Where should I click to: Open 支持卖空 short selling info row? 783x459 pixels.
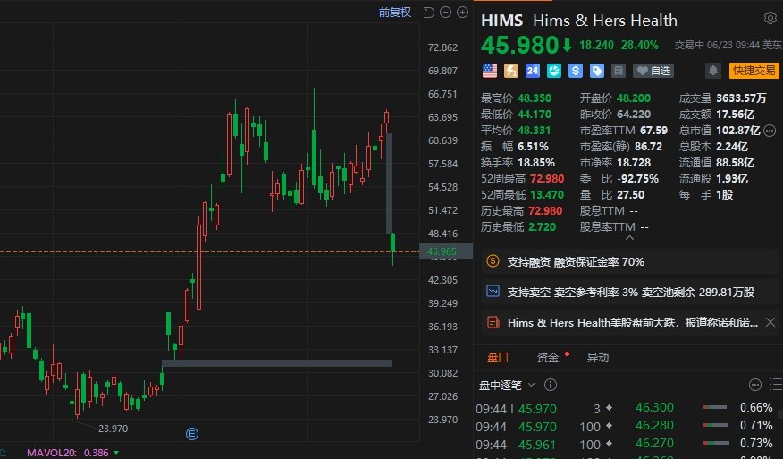628,292
